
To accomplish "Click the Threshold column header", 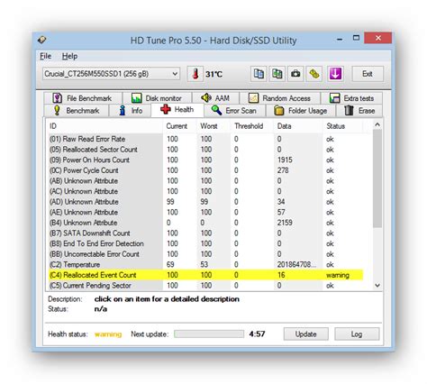I will click(252, 126).
